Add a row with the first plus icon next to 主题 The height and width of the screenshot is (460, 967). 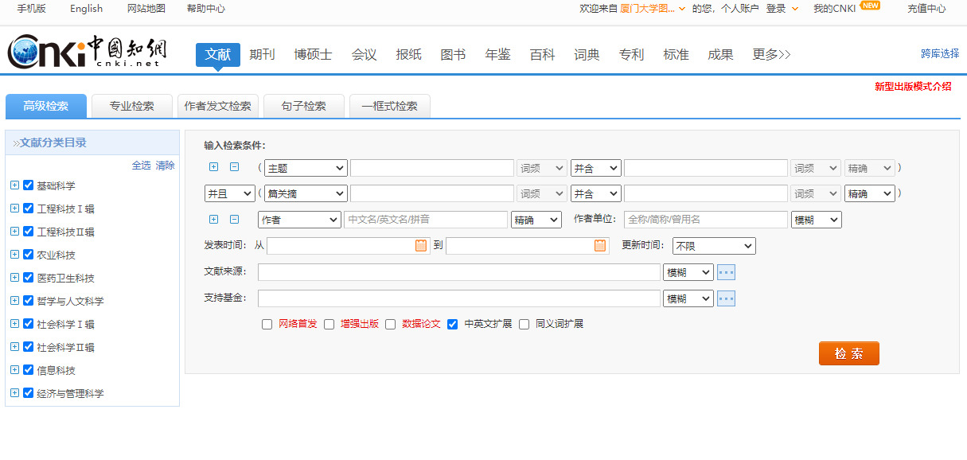[x=213, y=167]
